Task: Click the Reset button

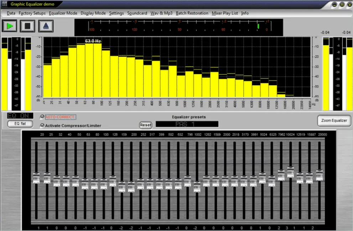Action: [x=146, y=125]
